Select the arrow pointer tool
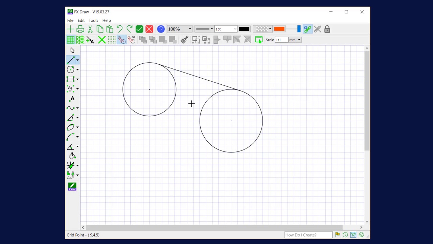Screen dimensions: 433x244 coord(72,50)
